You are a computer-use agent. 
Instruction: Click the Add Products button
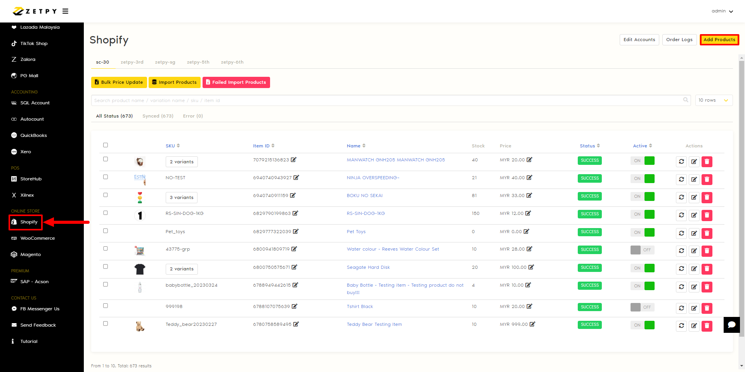point(719,40)
